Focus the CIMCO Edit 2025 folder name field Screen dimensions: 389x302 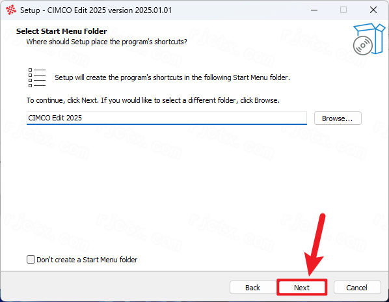pyautogui.click(x=167, y=118)
